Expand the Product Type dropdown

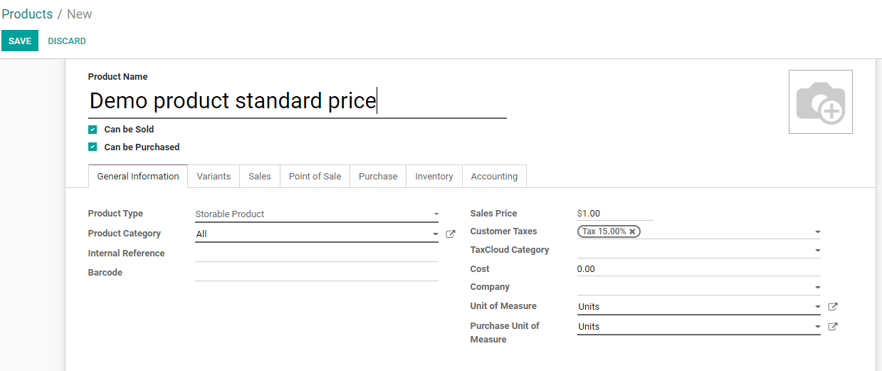pyautogui.click(x=436, y=214)
